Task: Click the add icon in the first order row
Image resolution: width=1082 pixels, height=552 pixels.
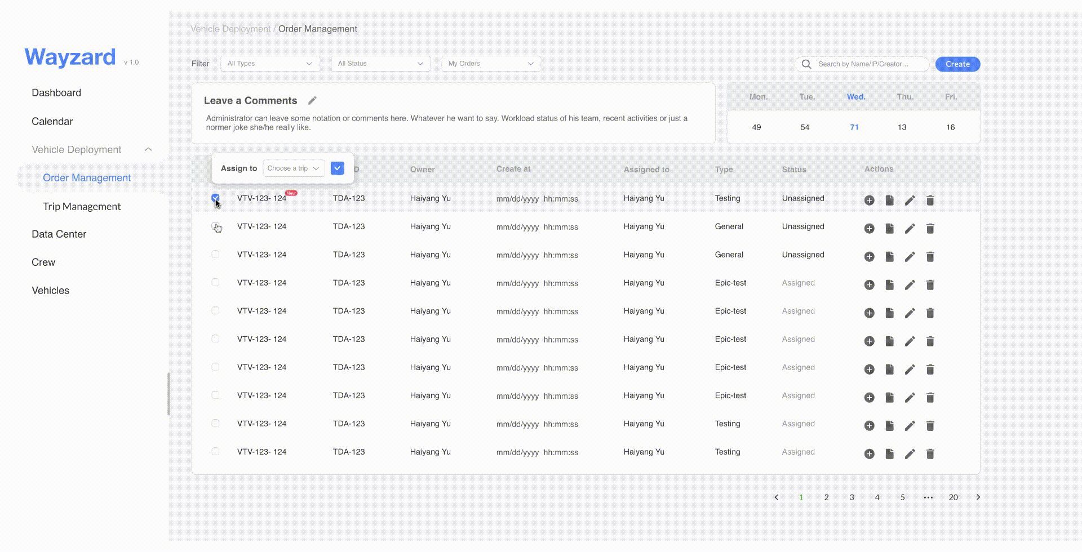Action: click(870, 200)
